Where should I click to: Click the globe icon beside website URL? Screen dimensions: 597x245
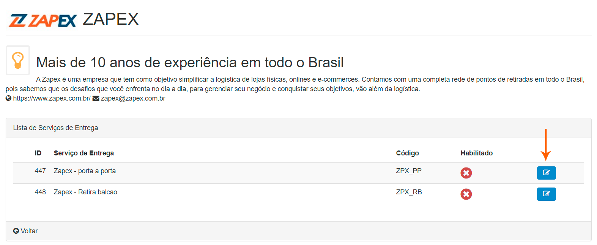[x=8, y=98]
